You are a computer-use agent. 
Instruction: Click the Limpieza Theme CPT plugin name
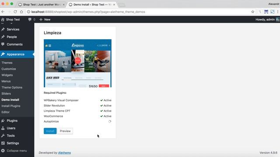[57, 111]
